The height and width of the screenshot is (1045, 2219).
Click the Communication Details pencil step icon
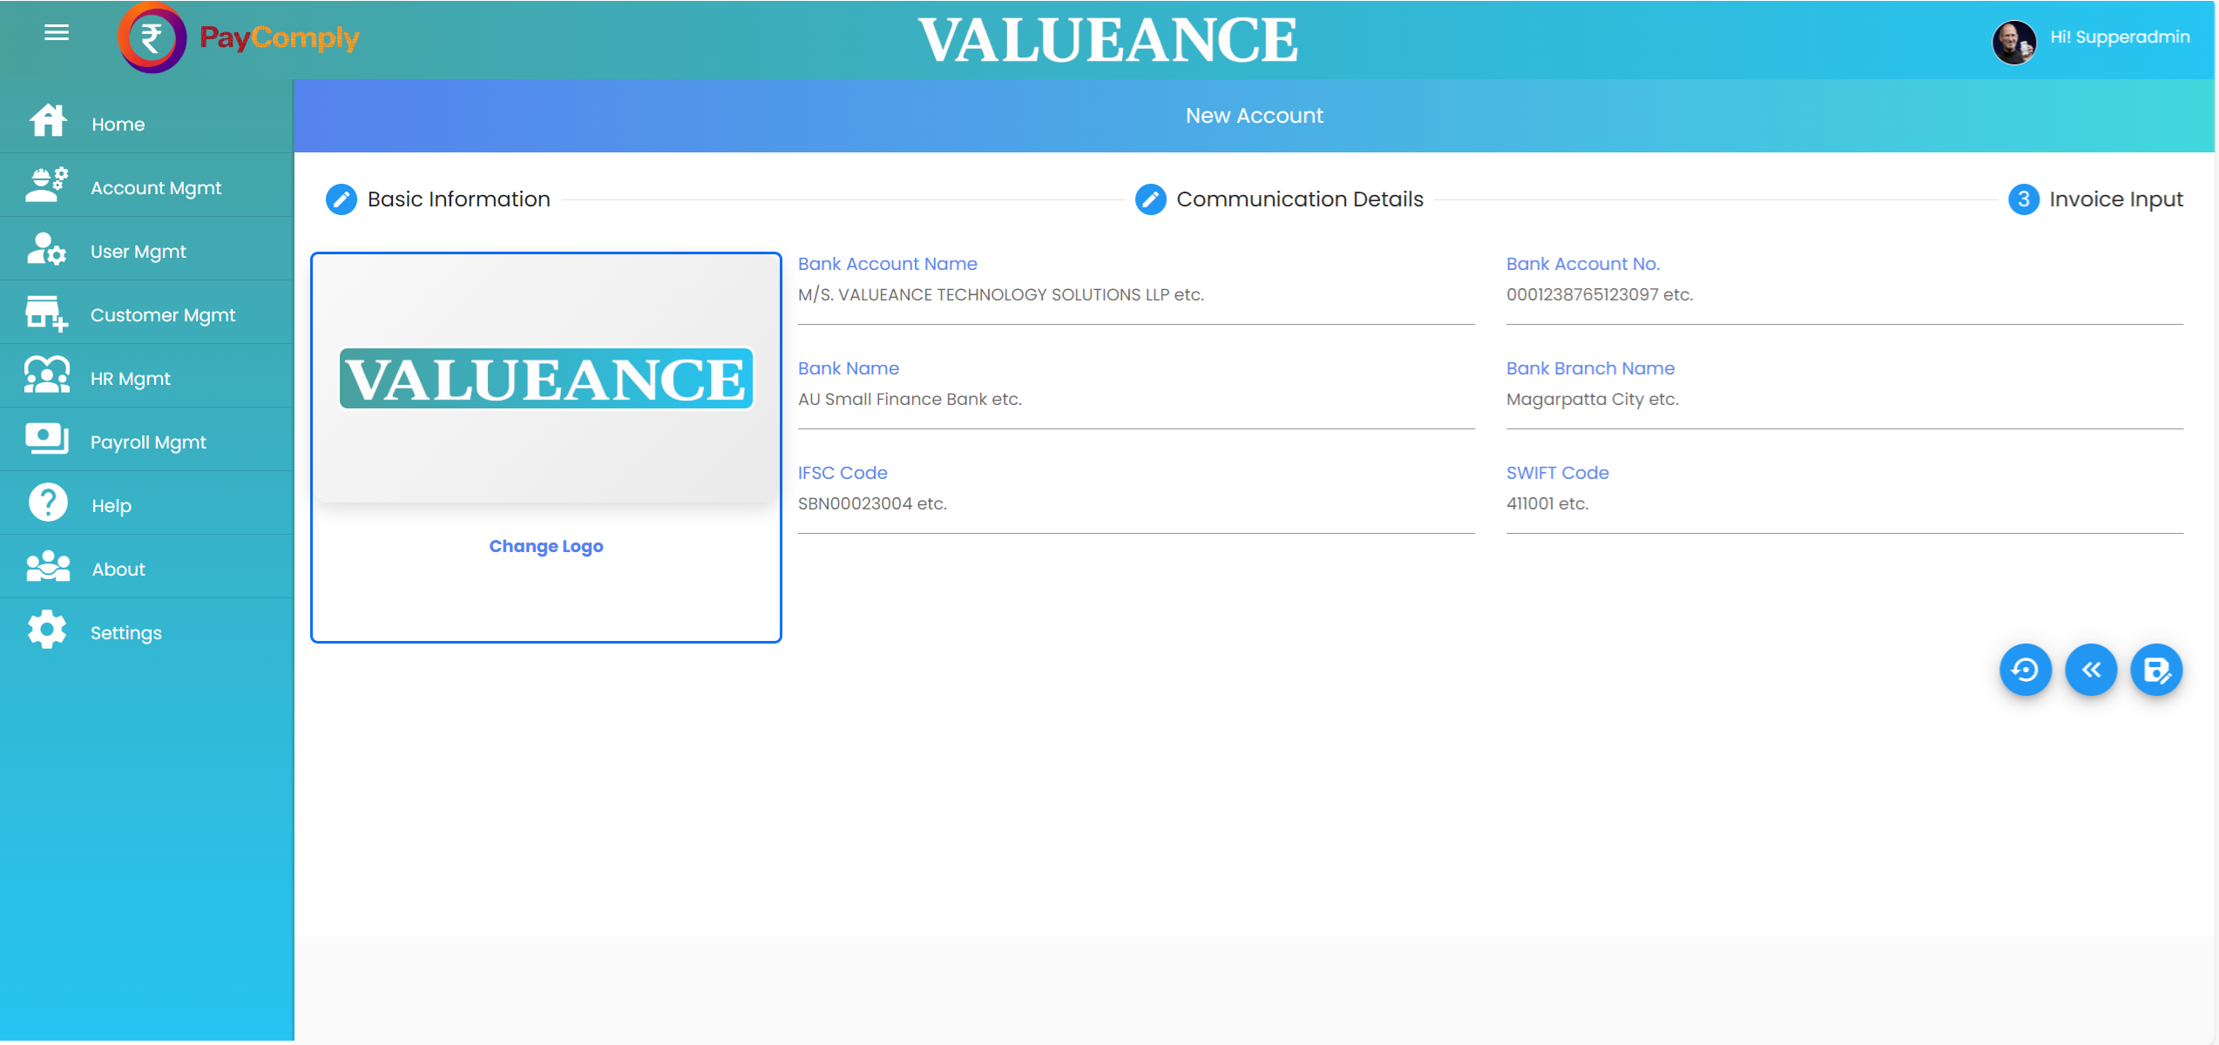click(1150, 199)
